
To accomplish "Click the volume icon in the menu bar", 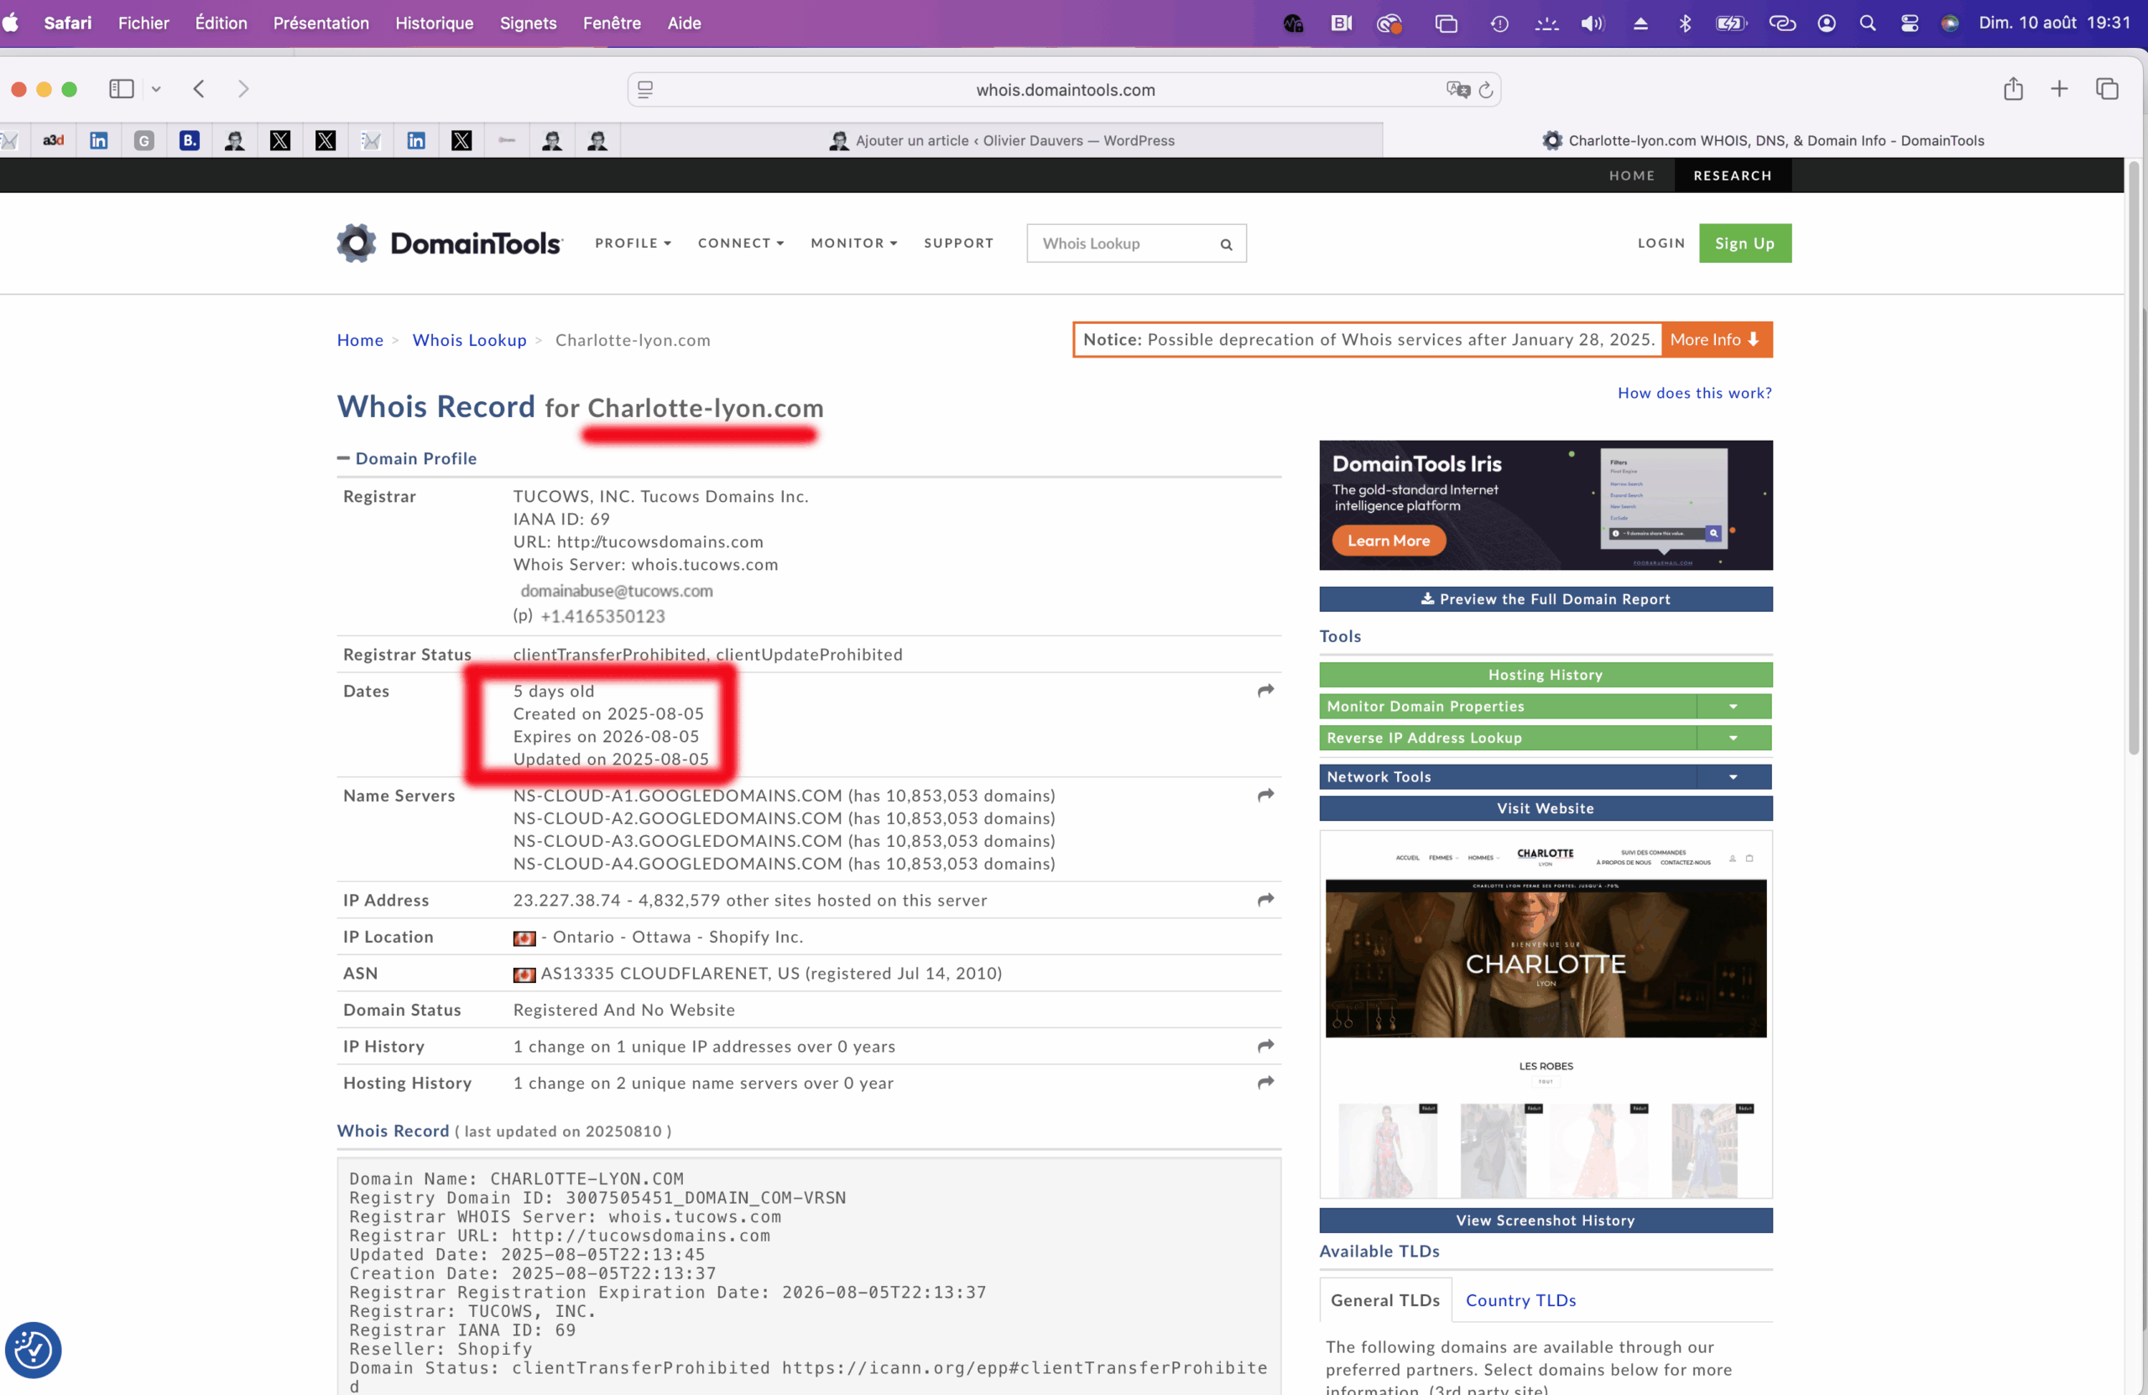I will coord(1592,24).
